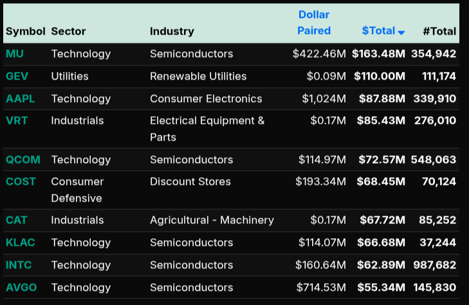Click the Symbol column header
The image size is (469, 305).
pos(25,31)
